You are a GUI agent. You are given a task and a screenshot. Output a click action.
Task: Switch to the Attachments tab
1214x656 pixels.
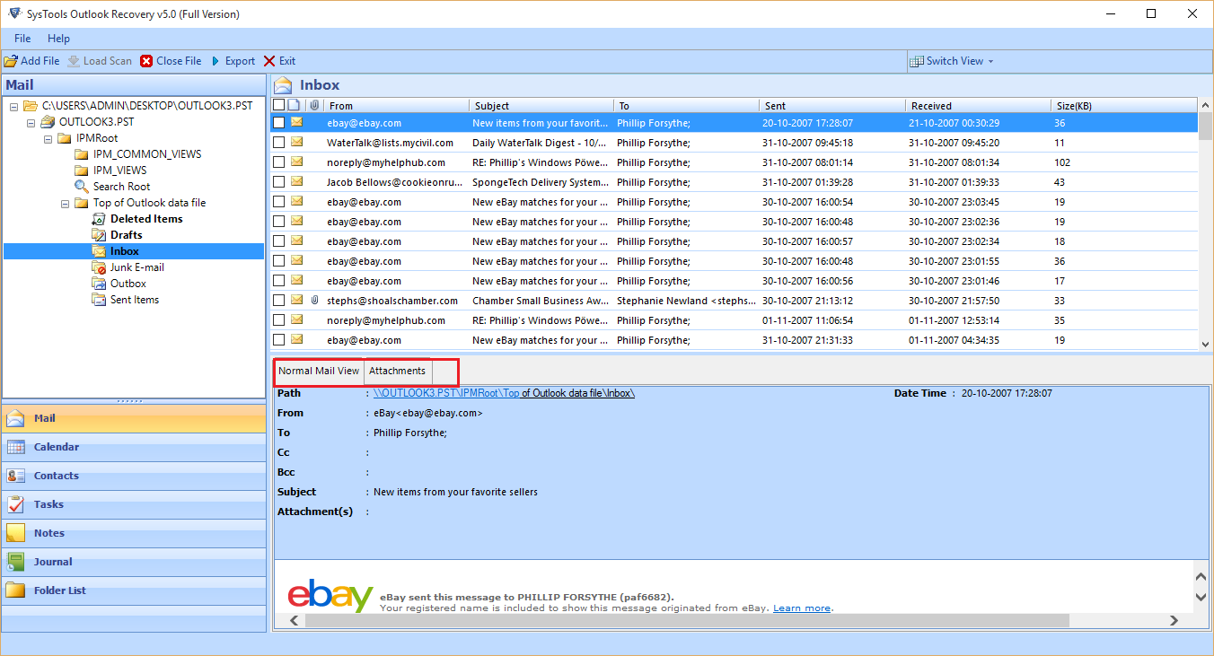pyautogui.click(x=397, y=371)
